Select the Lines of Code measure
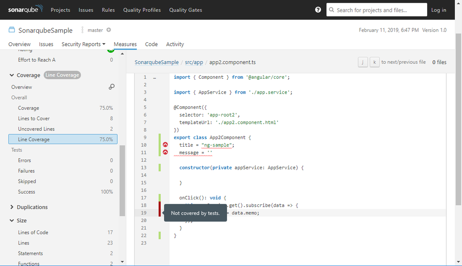 pyautogui.click(x=63, y=232)
